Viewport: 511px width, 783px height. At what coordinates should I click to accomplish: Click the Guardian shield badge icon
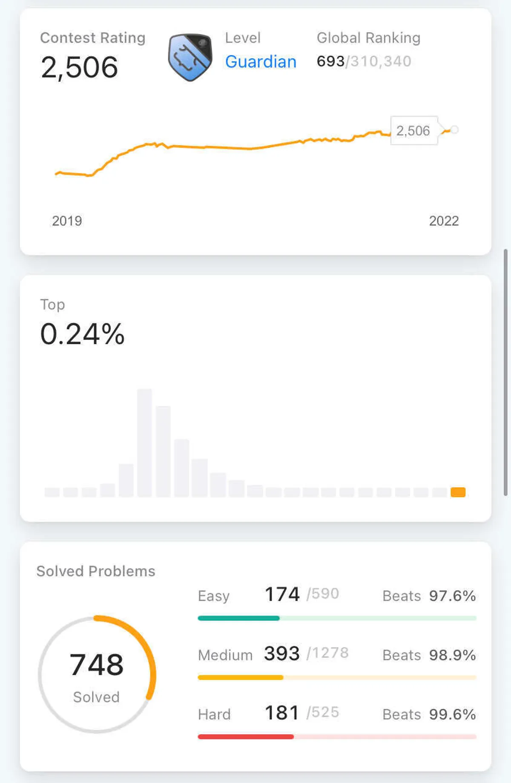click(190, 57)
